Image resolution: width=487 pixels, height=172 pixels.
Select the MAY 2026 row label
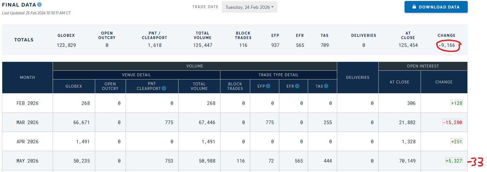click(27, 161)
